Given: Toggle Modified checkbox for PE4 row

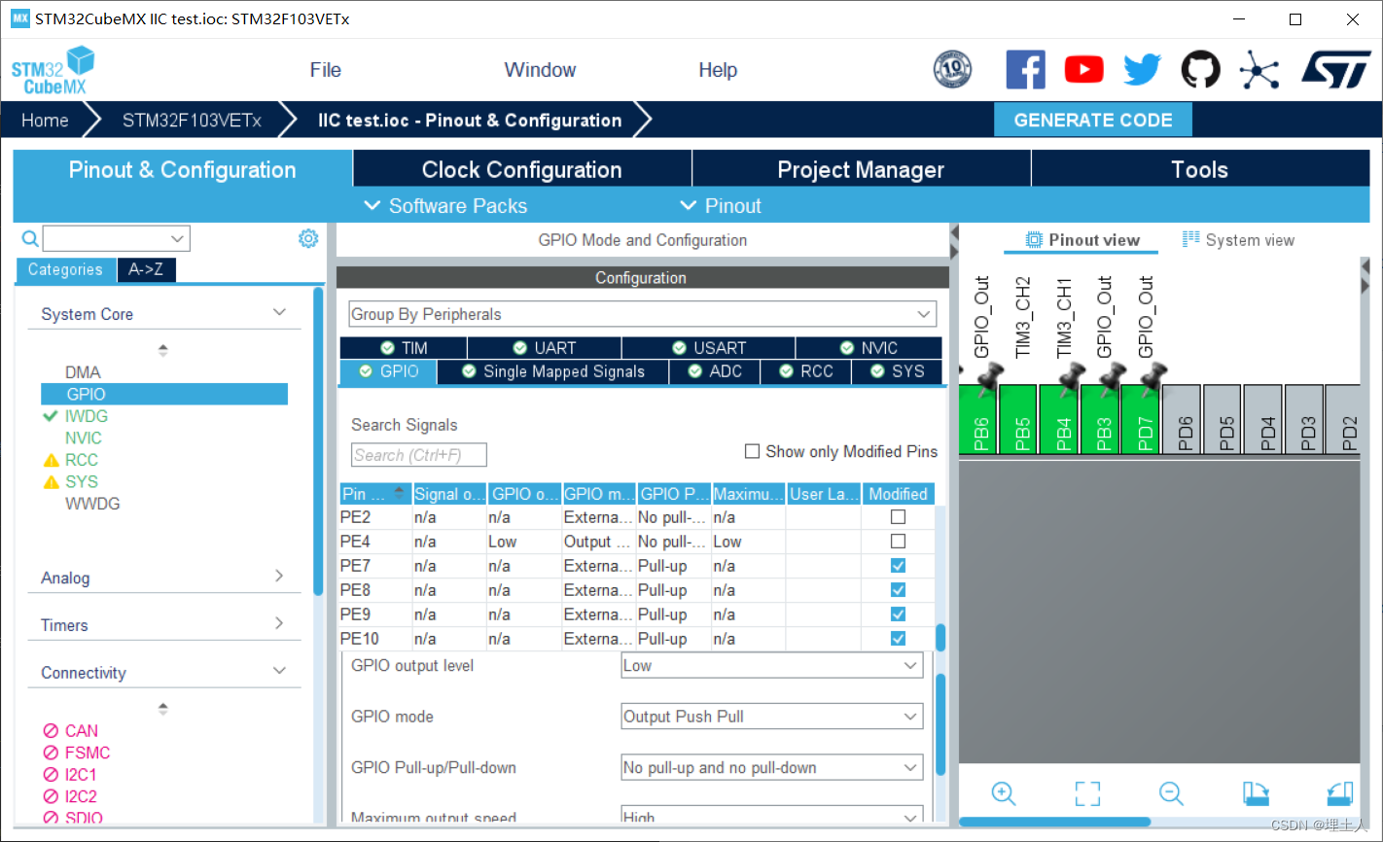Looking at the screenshot, I should click(x=898, y=542).
